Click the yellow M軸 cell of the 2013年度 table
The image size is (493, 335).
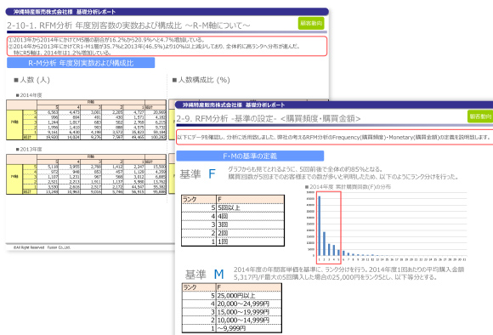[x=14, y=179]
